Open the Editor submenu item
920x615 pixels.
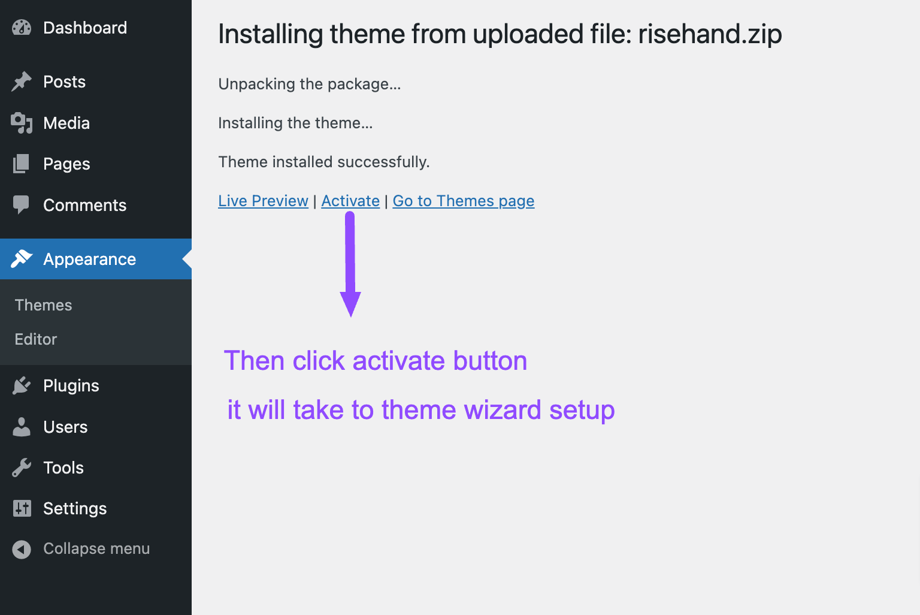(36, 339)
